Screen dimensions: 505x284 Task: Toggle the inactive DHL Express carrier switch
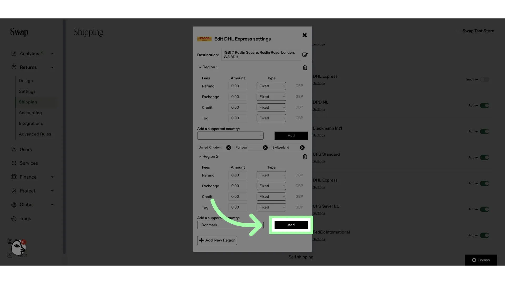point(484,79)
